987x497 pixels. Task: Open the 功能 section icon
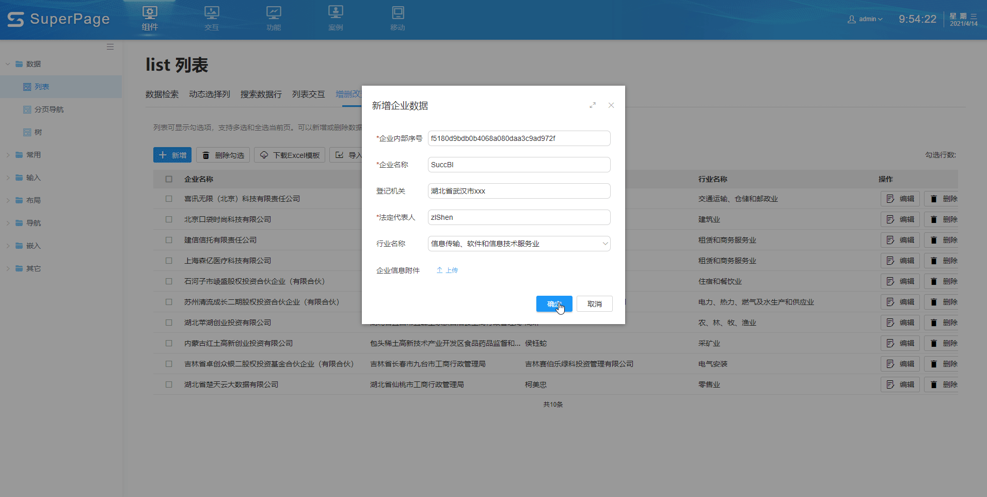[274, 13]
